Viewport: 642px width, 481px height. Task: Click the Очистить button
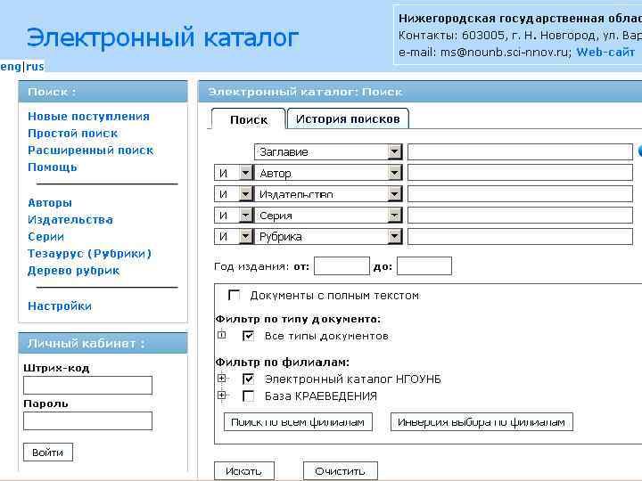(x=341, y=471)
